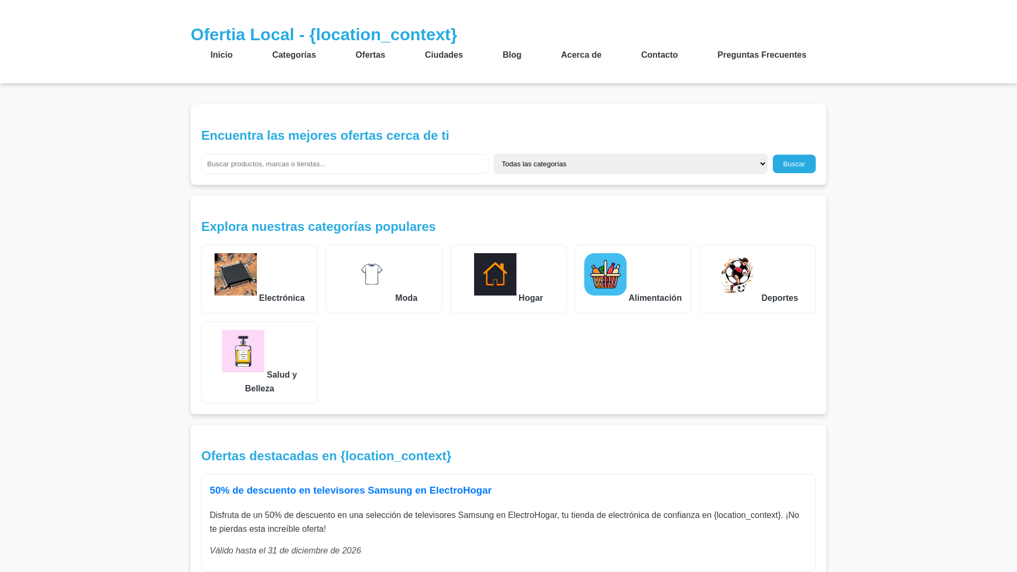The width and height of the screenshot is (1017, 572).
Task: Click the Buscar search button
Action: pyautogui.click(x=794, y=164)
